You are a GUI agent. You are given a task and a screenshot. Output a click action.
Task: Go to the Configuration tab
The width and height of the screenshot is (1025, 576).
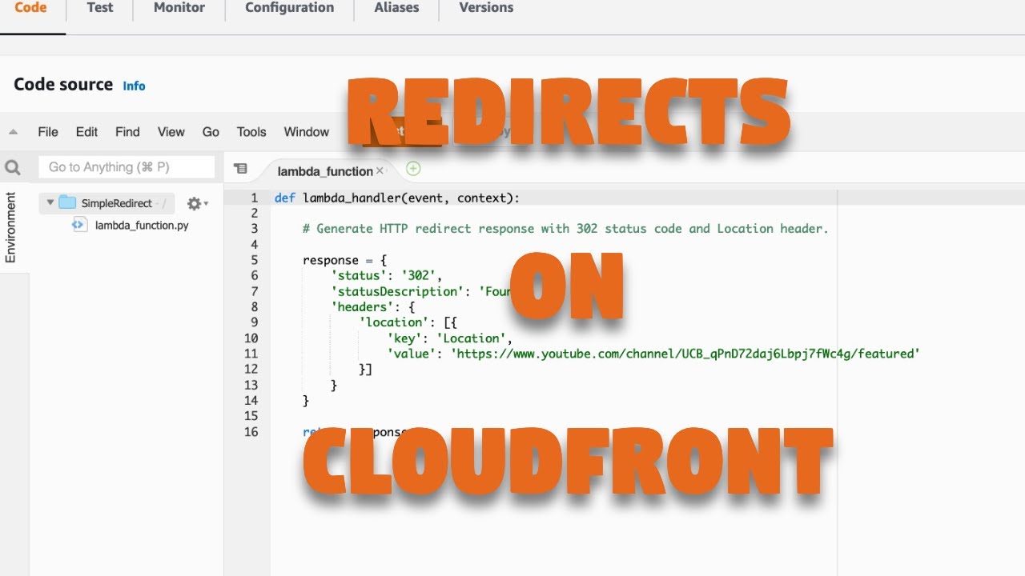(x=290, y=8)
